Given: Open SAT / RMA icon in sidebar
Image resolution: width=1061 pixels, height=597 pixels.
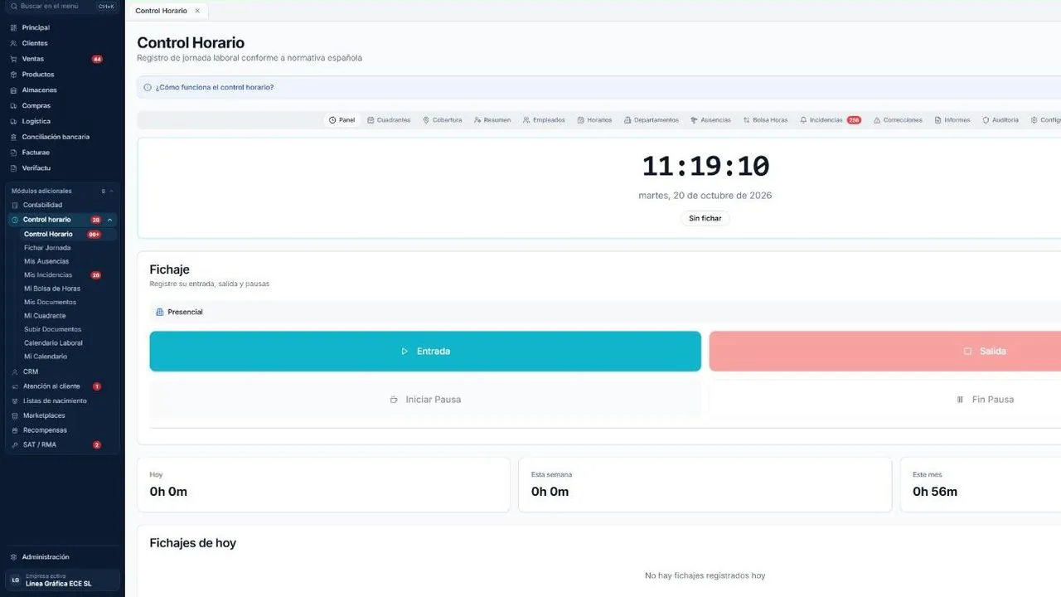Looking at the screenshot, I should click(15, 444).
